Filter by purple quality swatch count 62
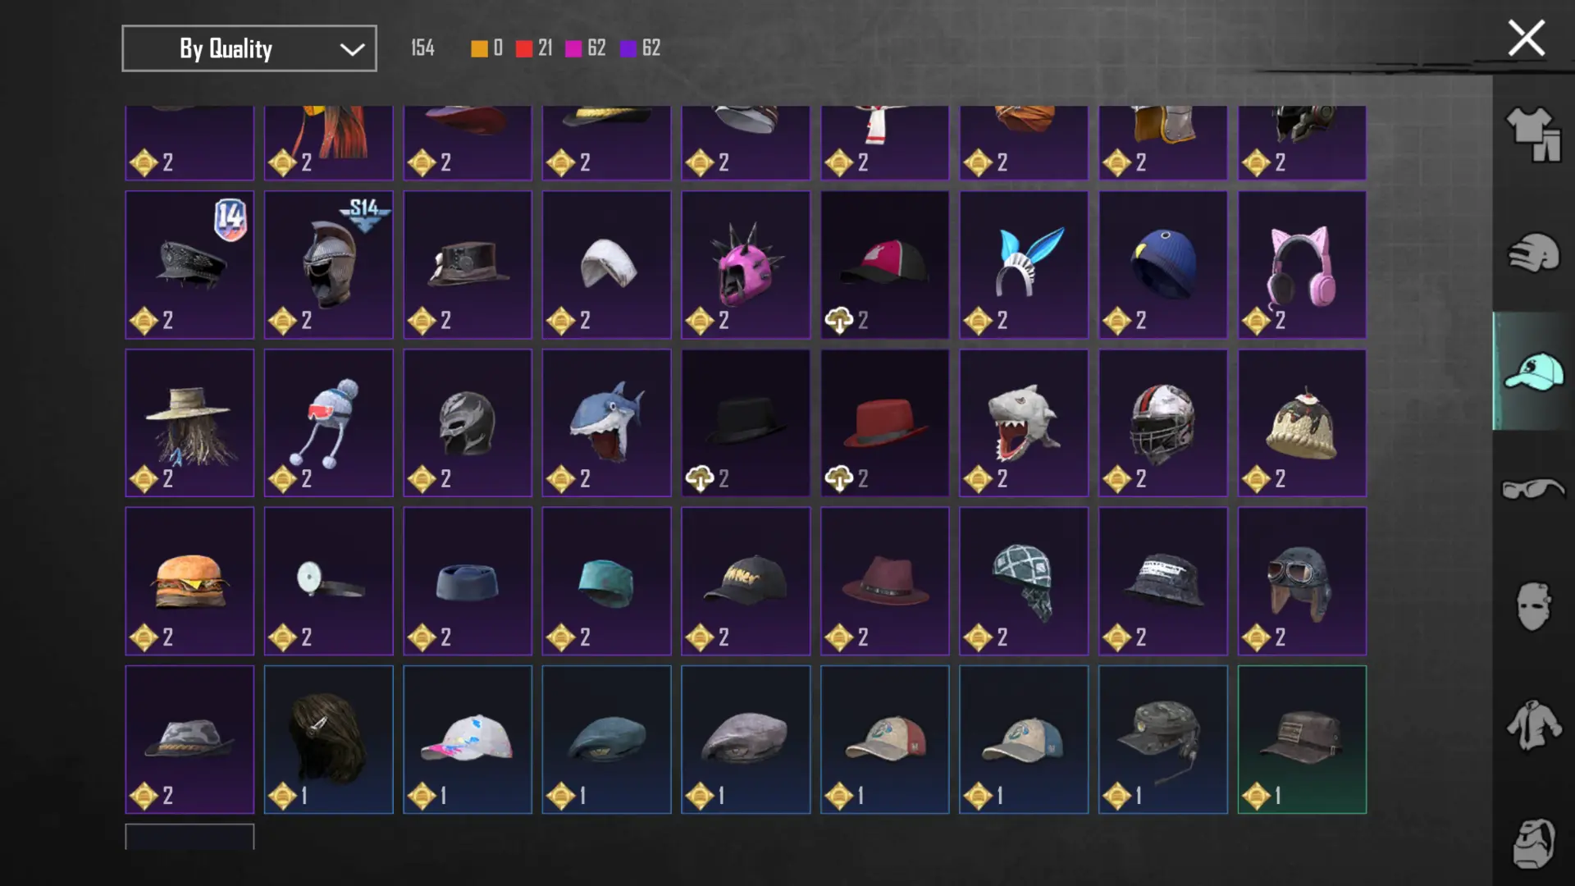 pyautogui.click(x=628, y=49)
